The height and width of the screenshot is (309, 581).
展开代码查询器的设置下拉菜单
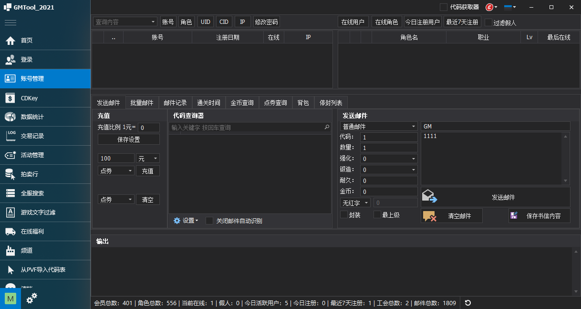[x=186, y=221]
